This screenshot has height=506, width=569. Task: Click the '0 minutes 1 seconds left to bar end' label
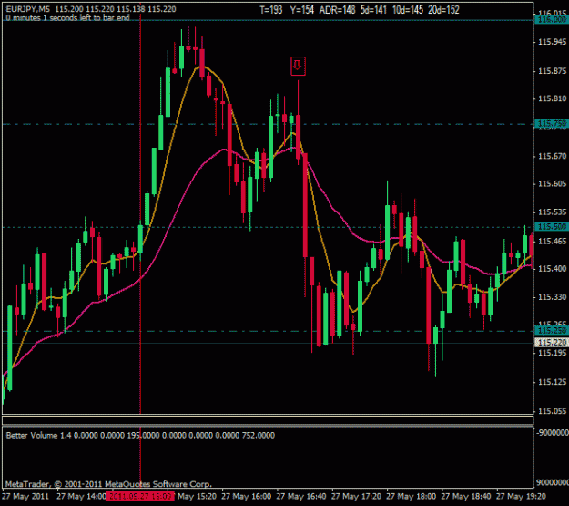(68, 18)
